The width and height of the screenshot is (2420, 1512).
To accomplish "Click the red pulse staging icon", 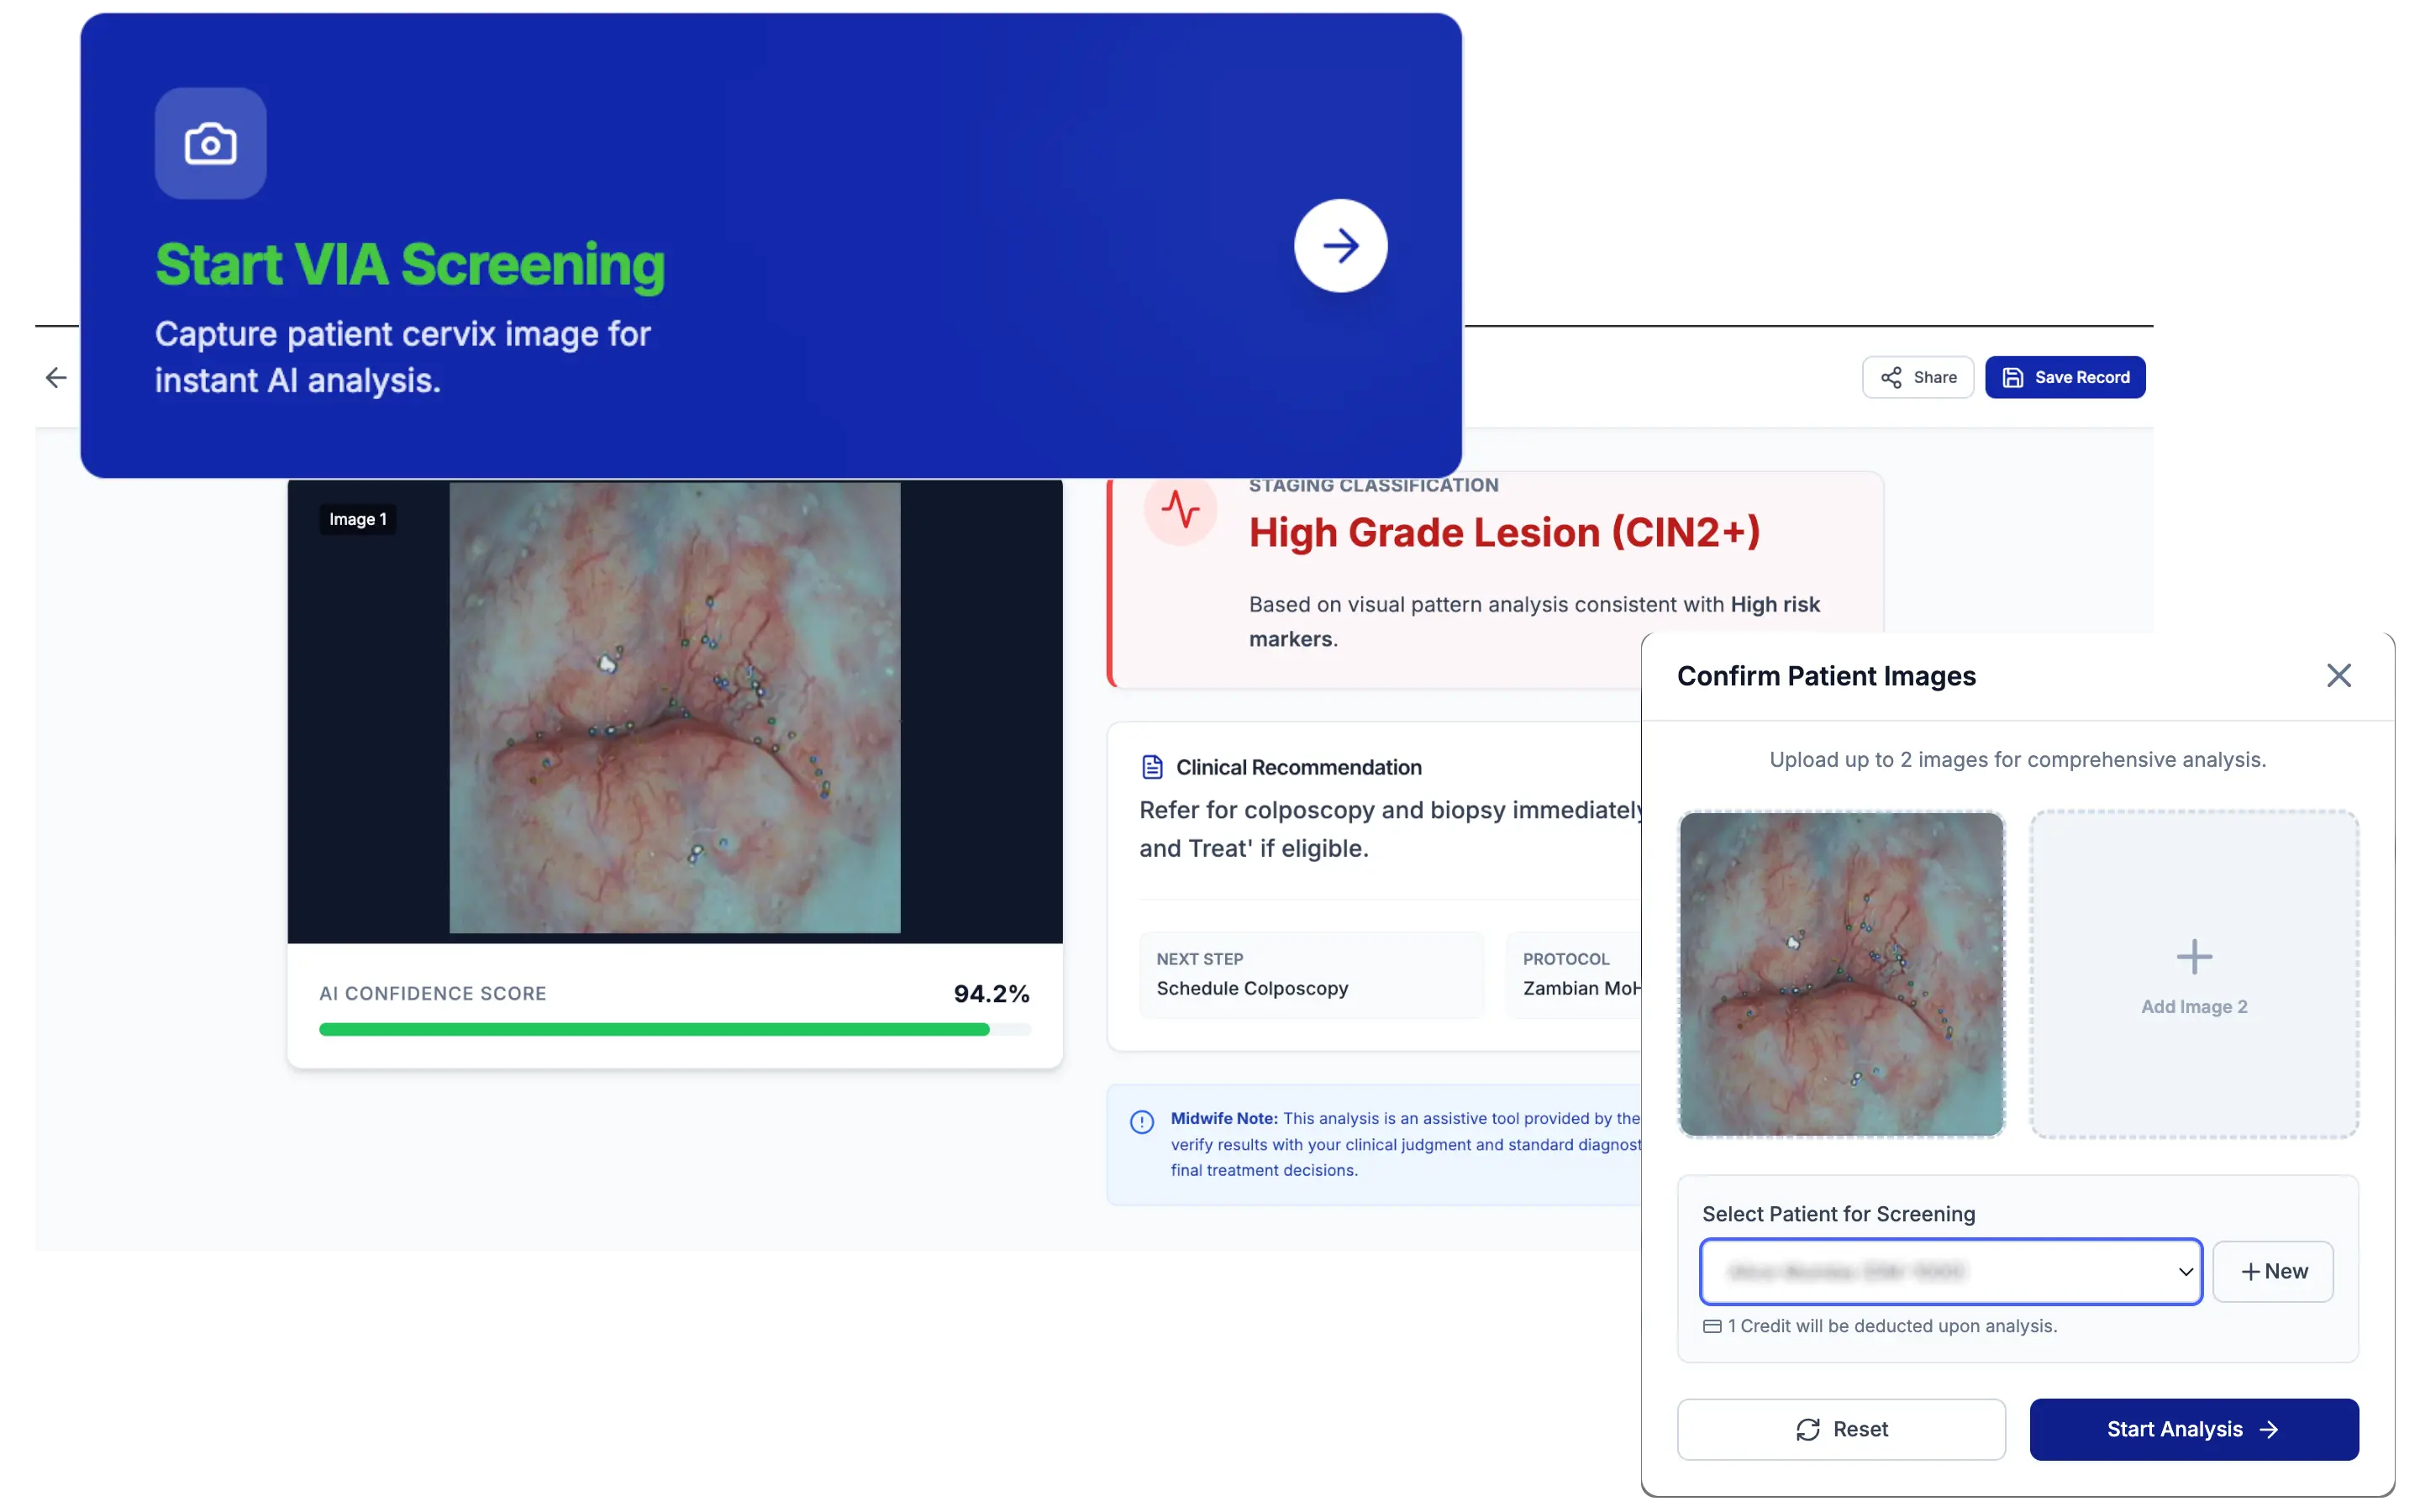I will coord(1180,509).
